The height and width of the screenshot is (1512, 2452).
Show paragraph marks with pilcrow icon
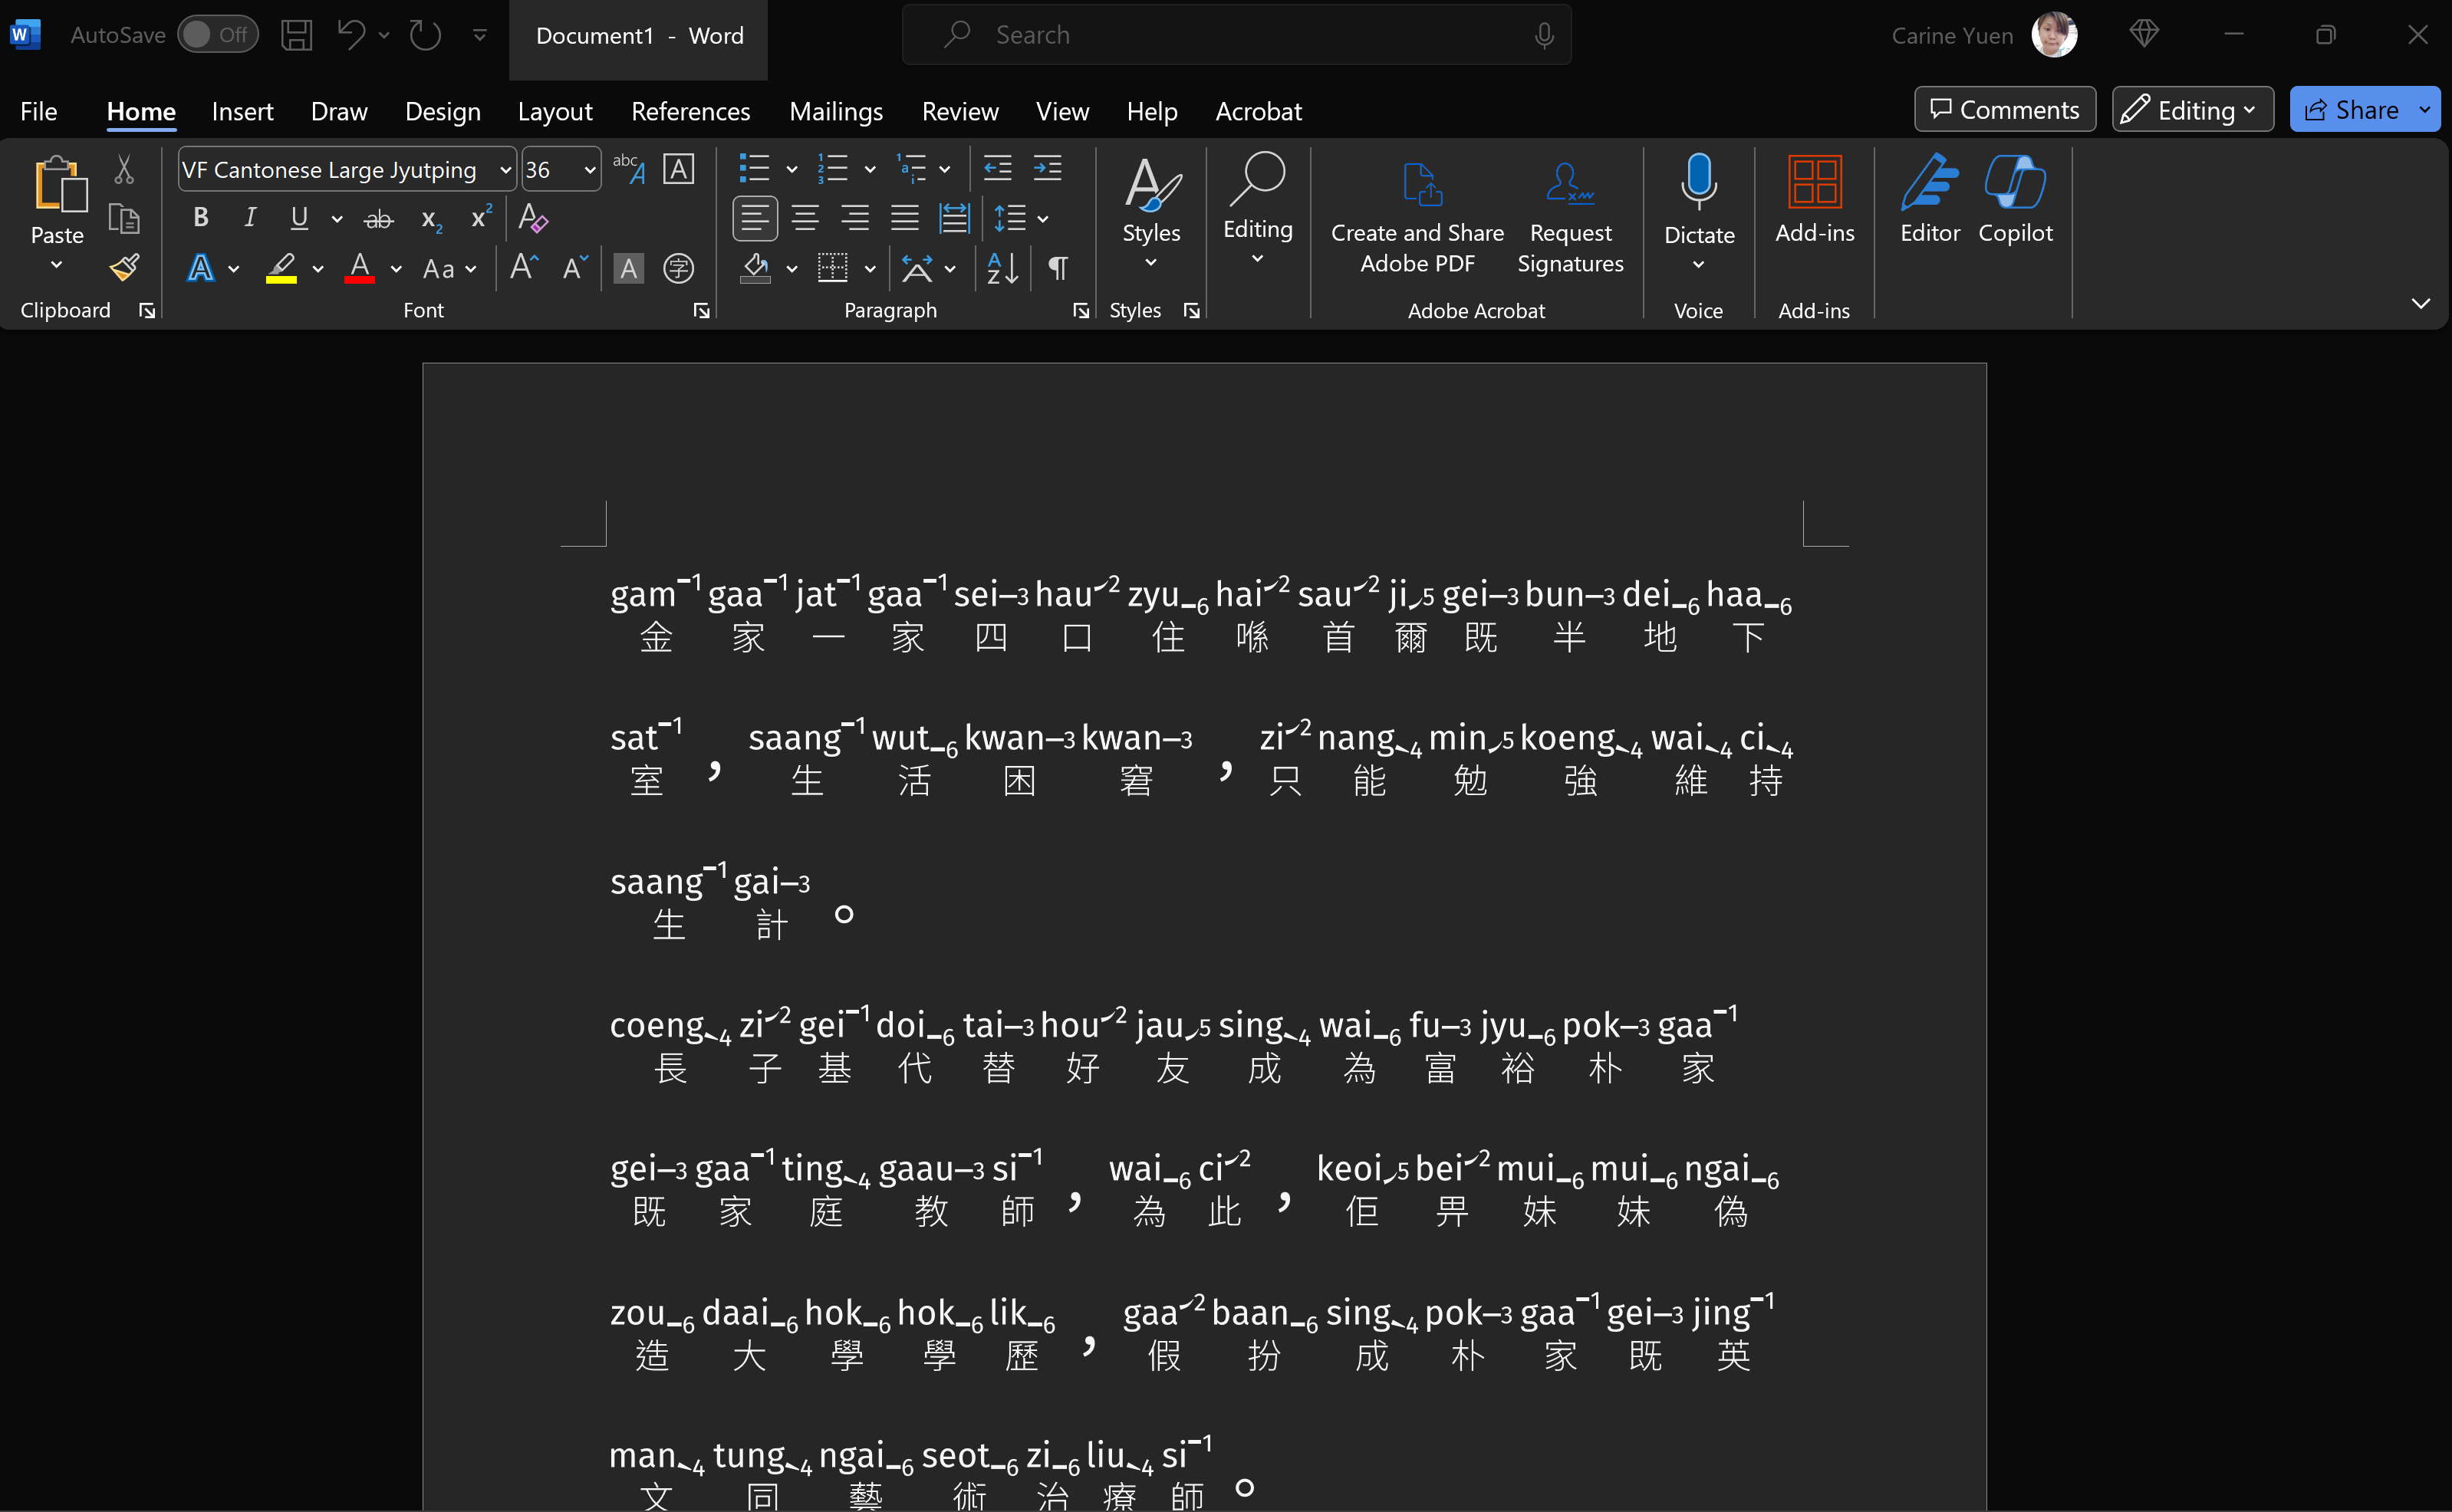[x=1057, y=268]
